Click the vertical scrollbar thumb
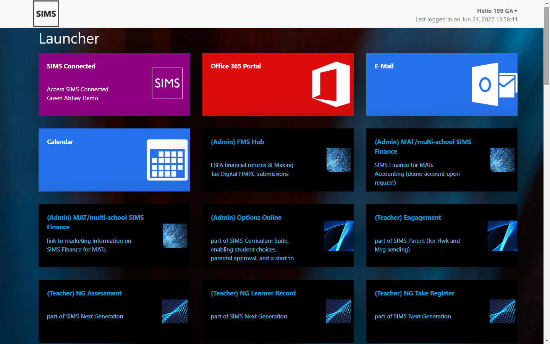Image resolution: width=550 pixels, height=344 pixels. pyautogui.click(x=547, y=45)
